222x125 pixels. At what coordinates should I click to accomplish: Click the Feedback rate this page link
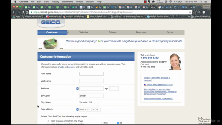204,121
